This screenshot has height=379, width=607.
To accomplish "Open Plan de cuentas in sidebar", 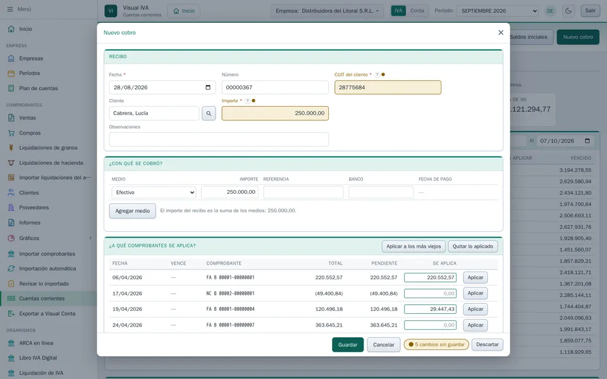I will click(39, 88).
